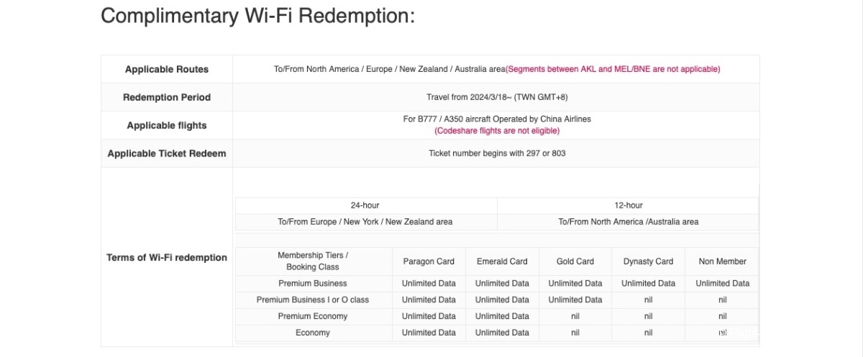Viewport: 863px width, 357px height.
Task: Select the Premium Business I or O class row
Action: [496, 300]
